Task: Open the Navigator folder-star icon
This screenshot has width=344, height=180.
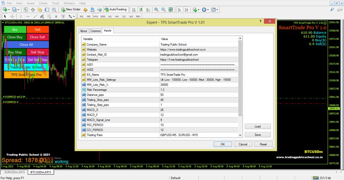Action: tap(40, 10)
